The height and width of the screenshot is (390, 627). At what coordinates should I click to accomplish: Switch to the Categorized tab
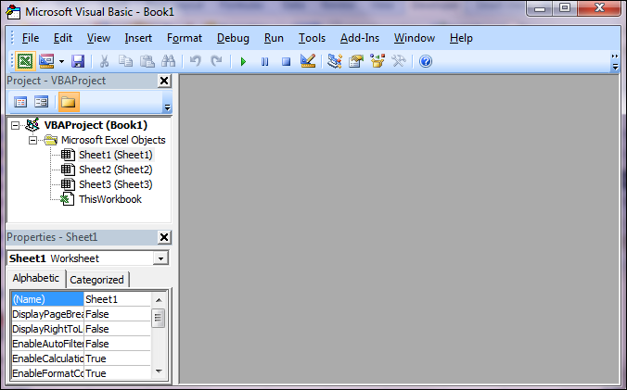click(96, 280)
